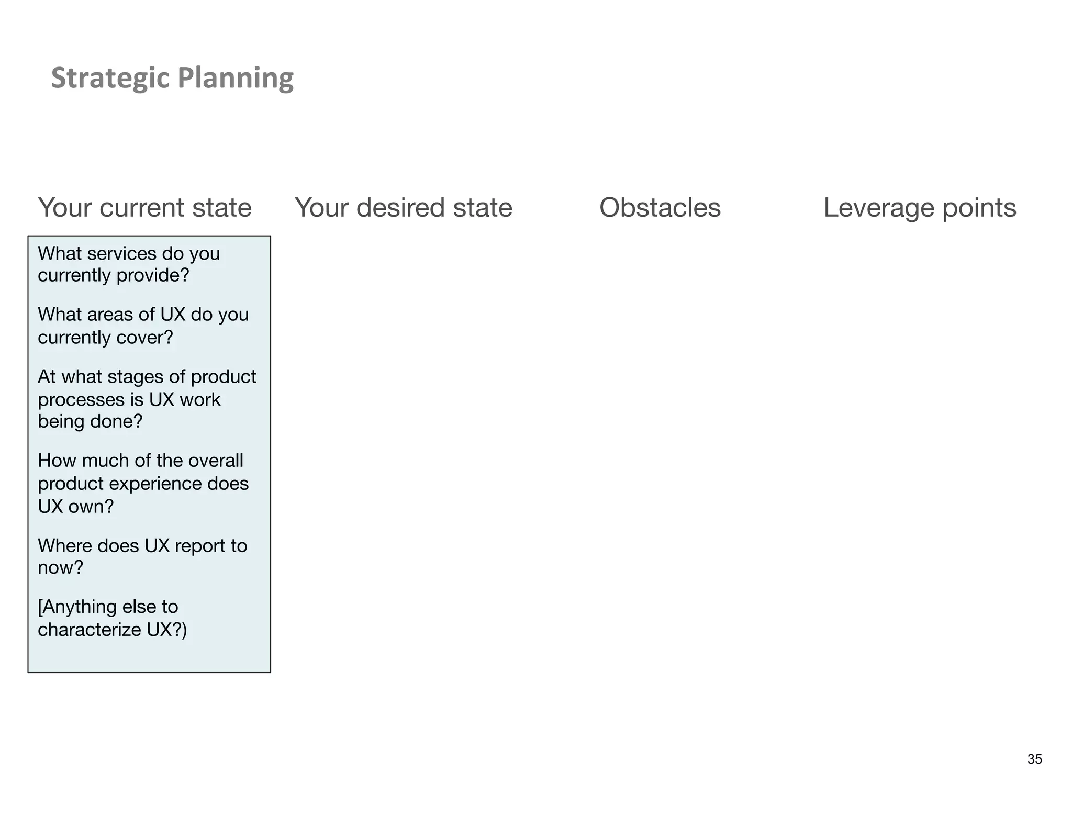The height and width of the screenshot is (828, 1072).
Task: Select the "At what stages of product" question
Action: tap(147, 399)
